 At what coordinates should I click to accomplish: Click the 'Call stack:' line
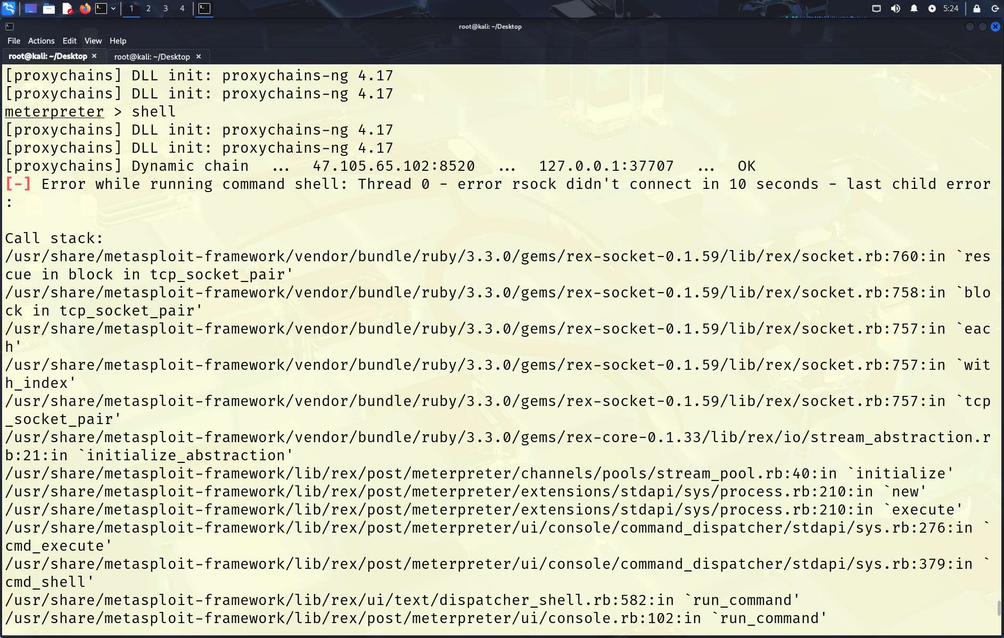54,238
